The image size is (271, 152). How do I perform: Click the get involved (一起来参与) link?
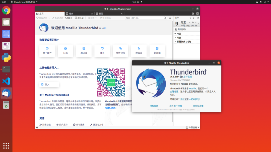tap(194, 99)
